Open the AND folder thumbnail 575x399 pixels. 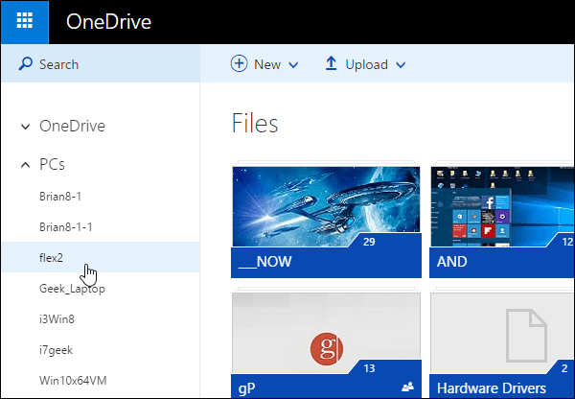[502, 206]
